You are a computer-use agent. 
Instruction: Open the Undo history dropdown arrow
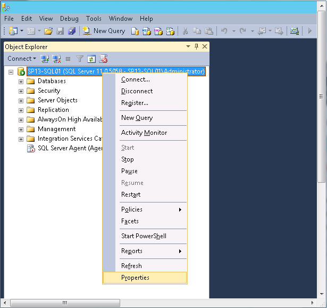coord(234,31)
